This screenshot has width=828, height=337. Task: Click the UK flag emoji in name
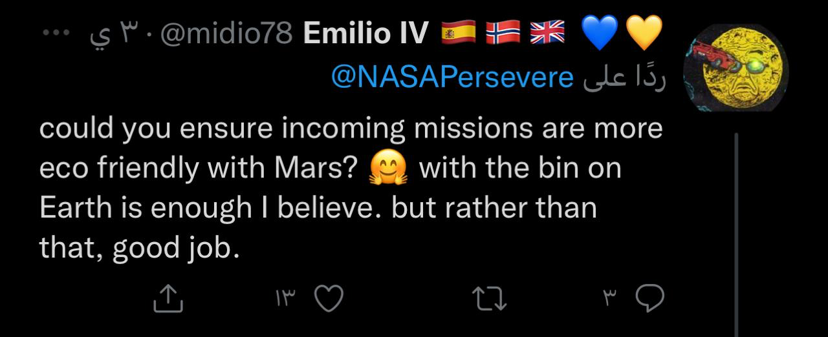coord(547,34)
